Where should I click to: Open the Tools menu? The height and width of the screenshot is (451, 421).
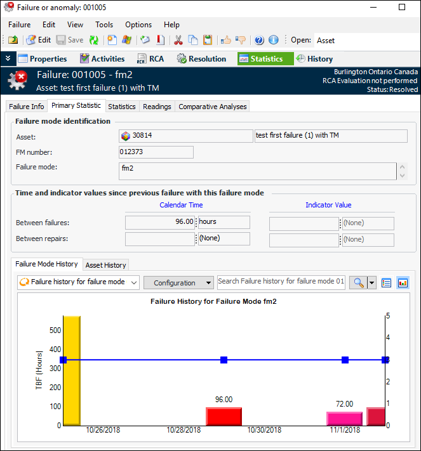[104, 25]
